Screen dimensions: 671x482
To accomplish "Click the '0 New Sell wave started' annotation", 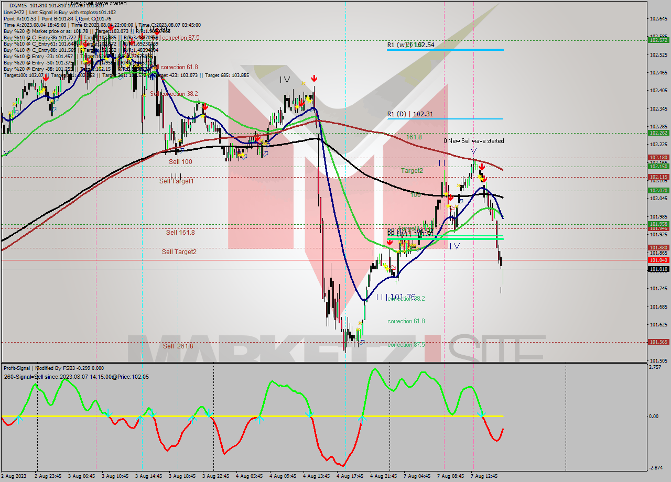I will (x=474, y=141).
